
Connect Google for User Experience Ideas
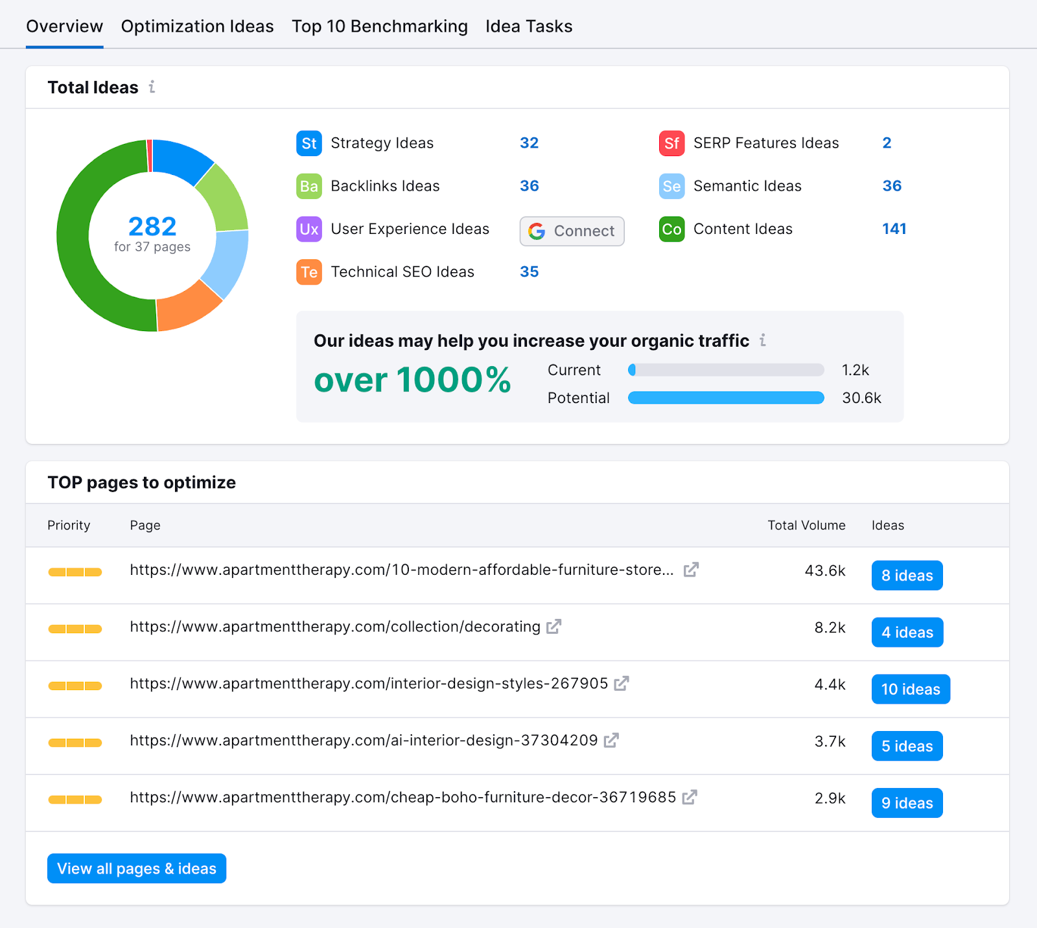tap(572, 231)
